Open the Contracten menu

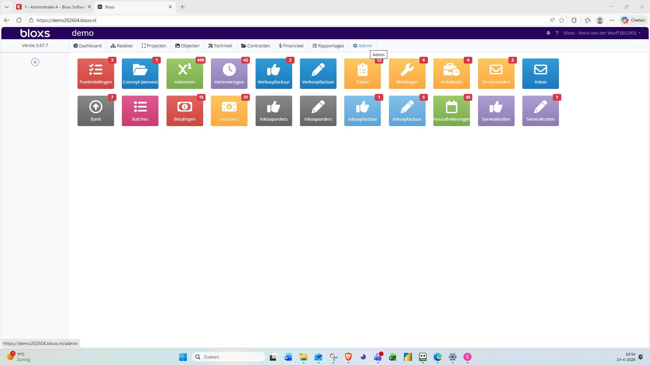pos(256,46)
